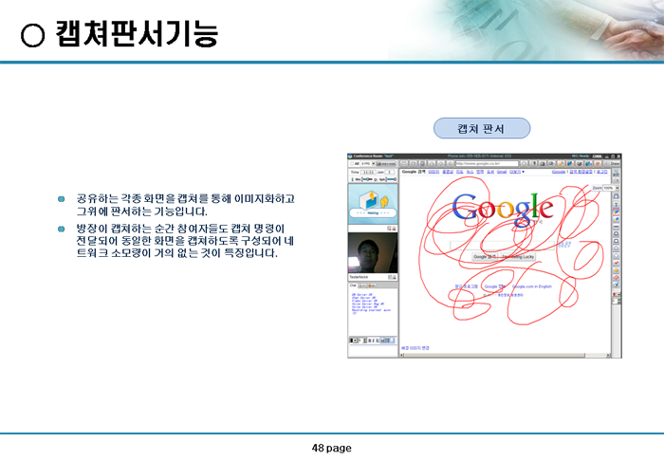Select the Waiting participant thumbnail

click(373, 204)
